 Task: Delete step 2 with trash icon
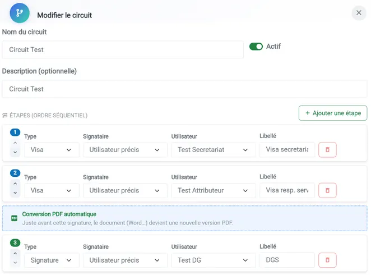(327, 190)
